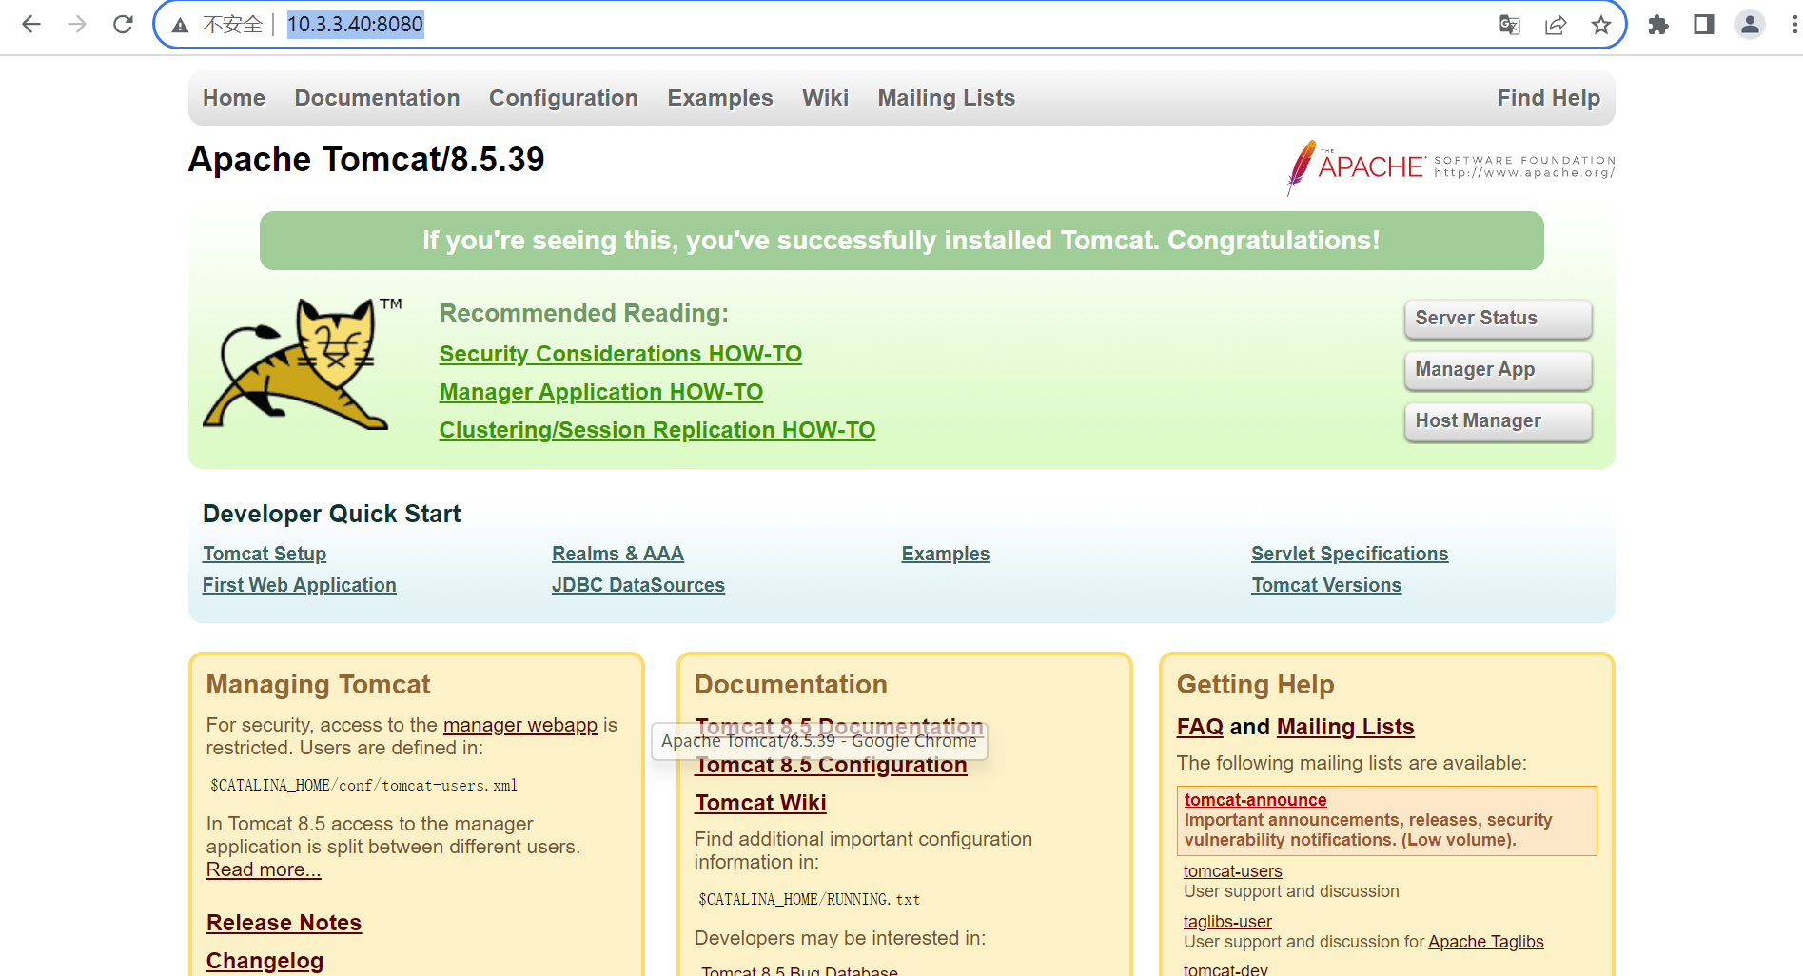Reload the page with refresh icon
The width and height of the screenshot is (1803, 976).
click(123, 25)
